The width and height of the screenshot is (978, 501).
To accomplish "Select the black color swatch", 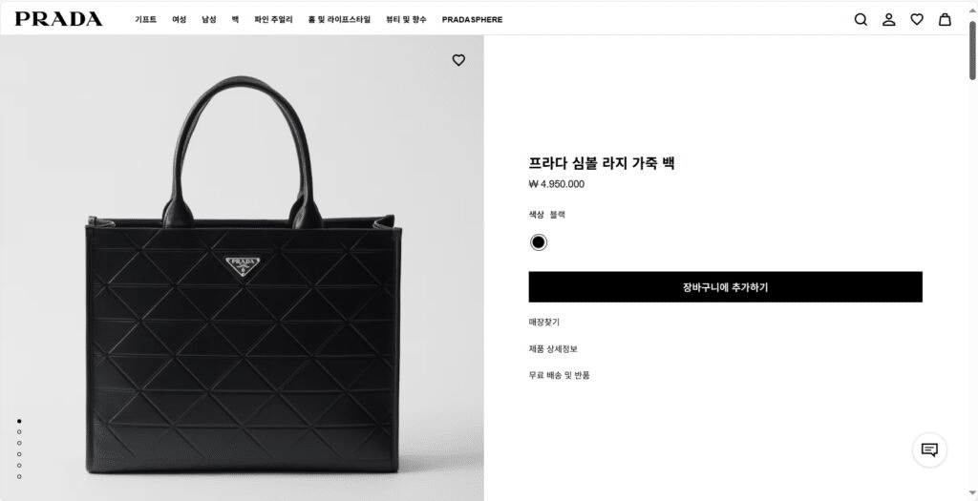I will [x=539, y=242].
